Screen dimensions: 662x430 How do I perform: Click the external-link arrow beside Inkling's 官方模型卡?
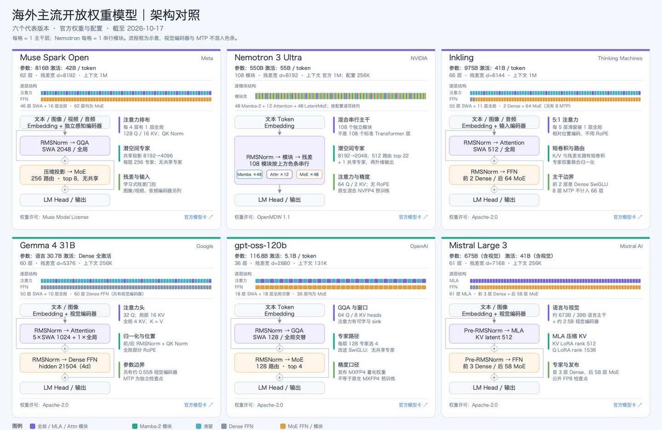[x=640, y=217]
